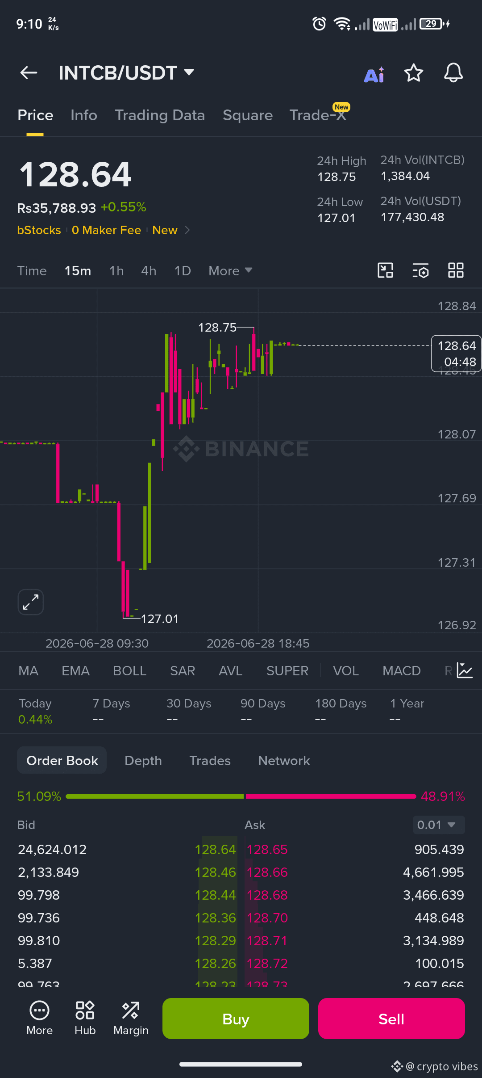
Task: Go back using the arrow icon
Action: [x=29, y=72]
